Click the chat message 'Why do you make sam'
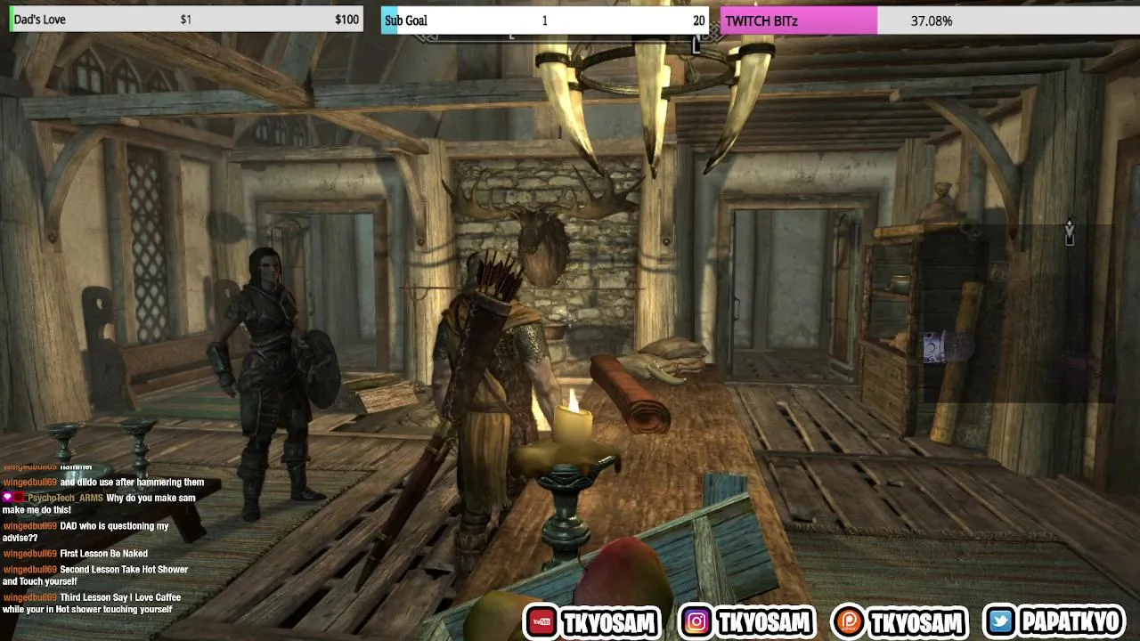 [151, 498]
